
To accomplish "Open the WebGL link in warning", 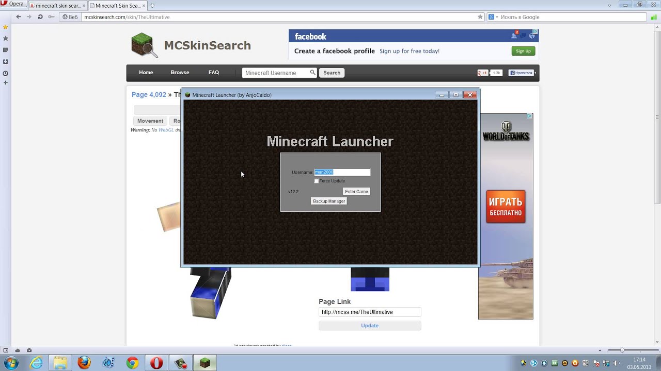I will tap(166, 130).
